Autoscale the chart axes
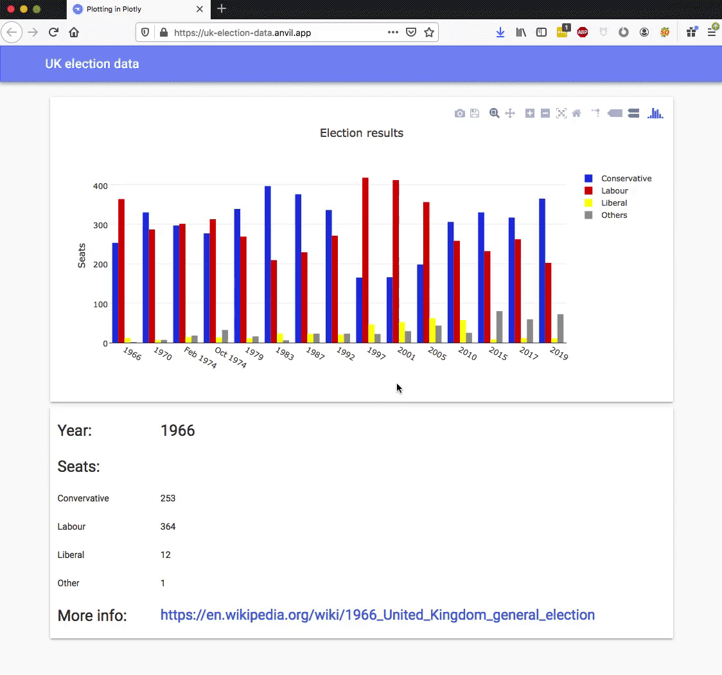Image resolution: width=722 pixels, height=675 pixels. pos(562,113)
